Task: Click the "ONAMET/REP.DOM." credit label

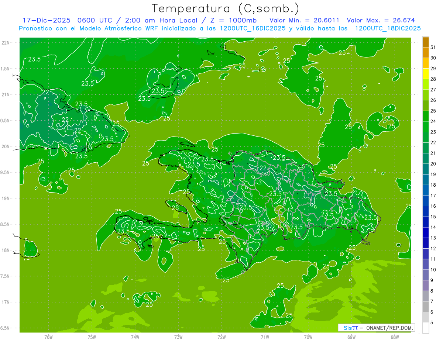Action: [389, 328]
